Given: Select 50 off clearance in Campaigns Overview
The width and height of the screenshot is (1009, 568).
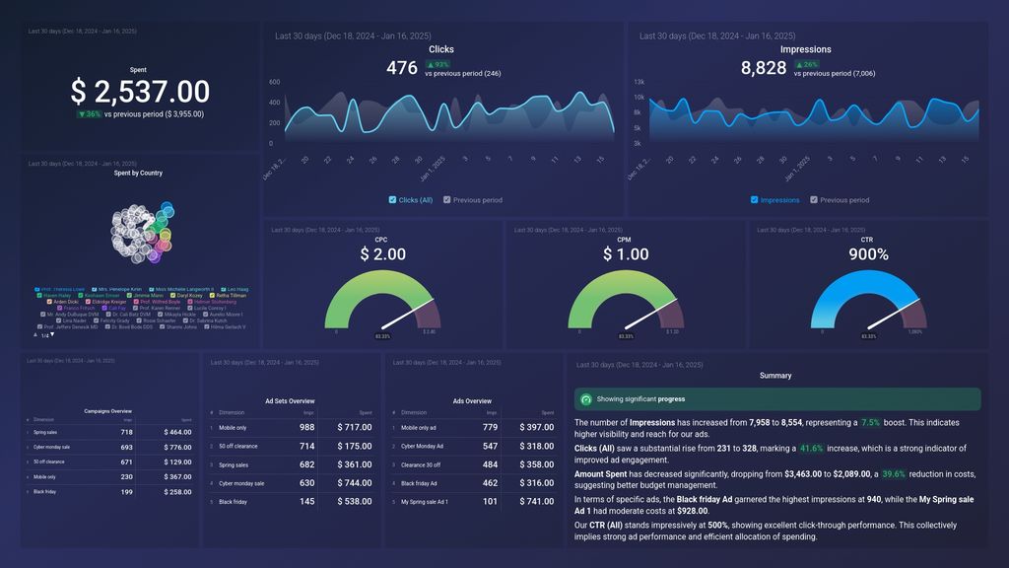Looking at the screenshot, I should click(x=108, y=461).
